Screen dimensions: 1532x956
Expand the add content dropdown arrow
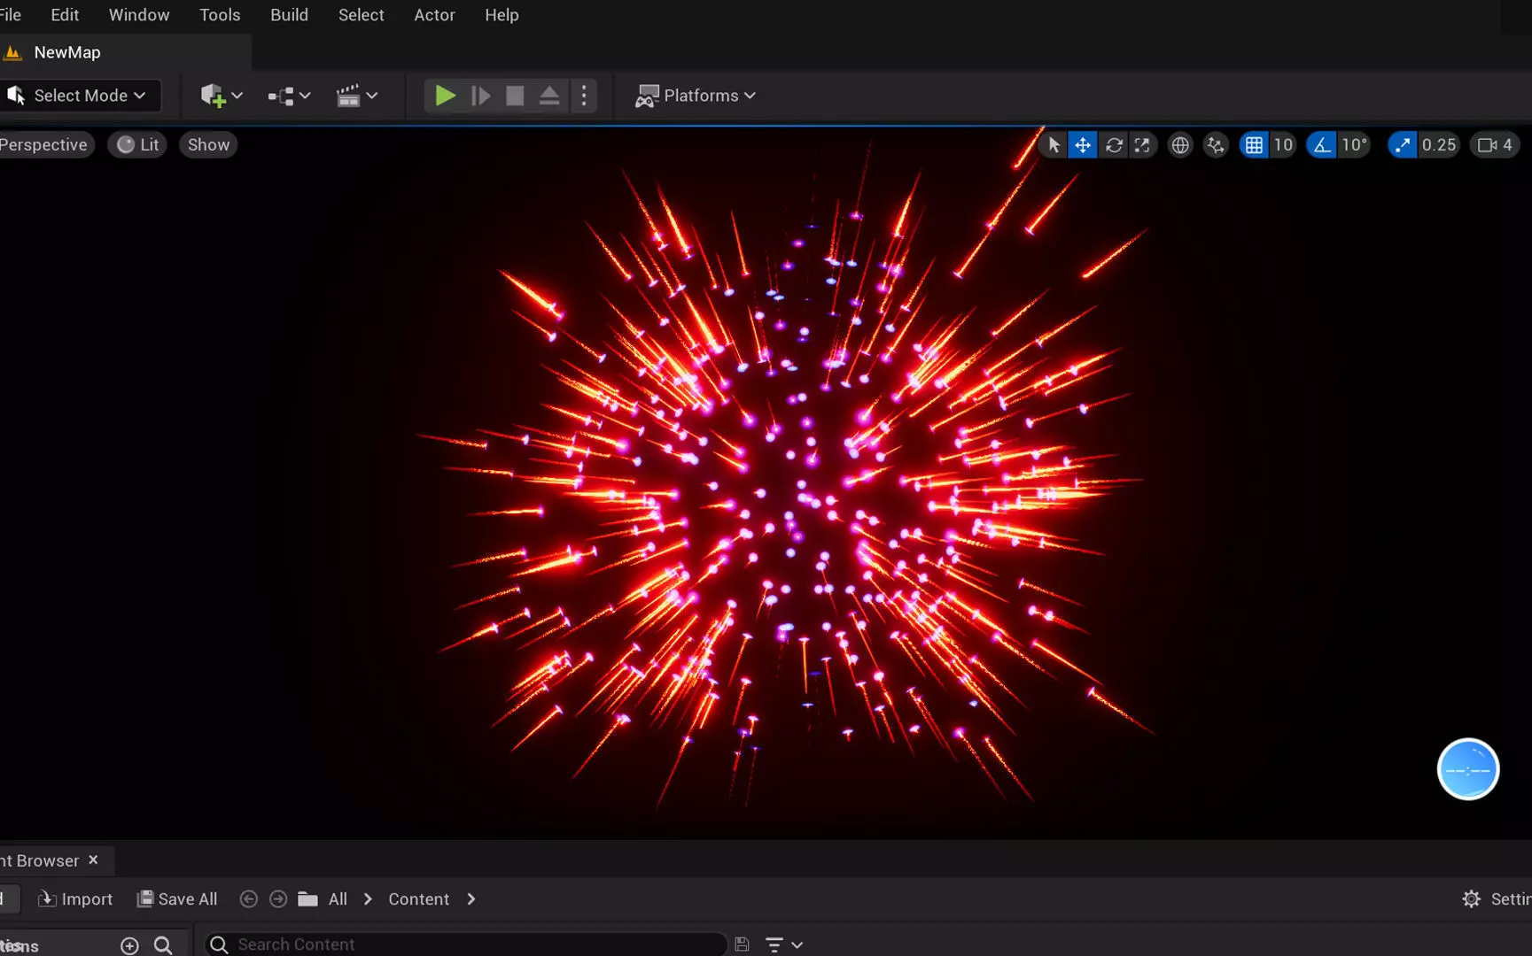[x=237, y=96]
